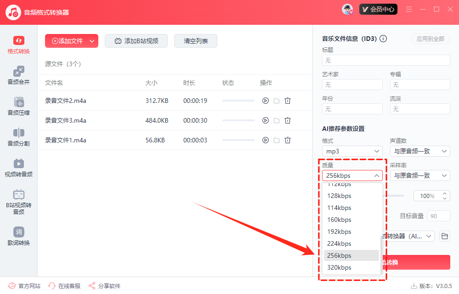Play 录音文件2.m4a preview

(x=265, y=101)
